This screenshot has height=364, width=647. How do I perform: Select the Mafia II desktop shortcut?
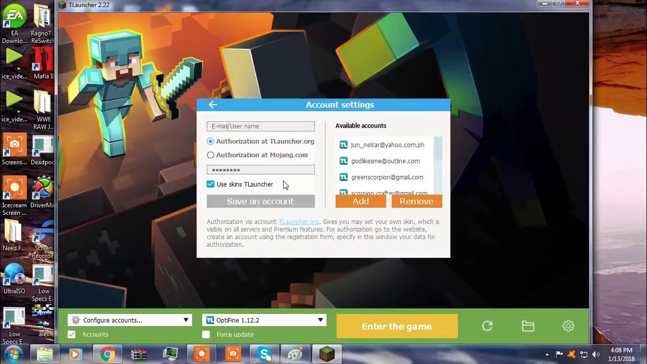(43, 63)
